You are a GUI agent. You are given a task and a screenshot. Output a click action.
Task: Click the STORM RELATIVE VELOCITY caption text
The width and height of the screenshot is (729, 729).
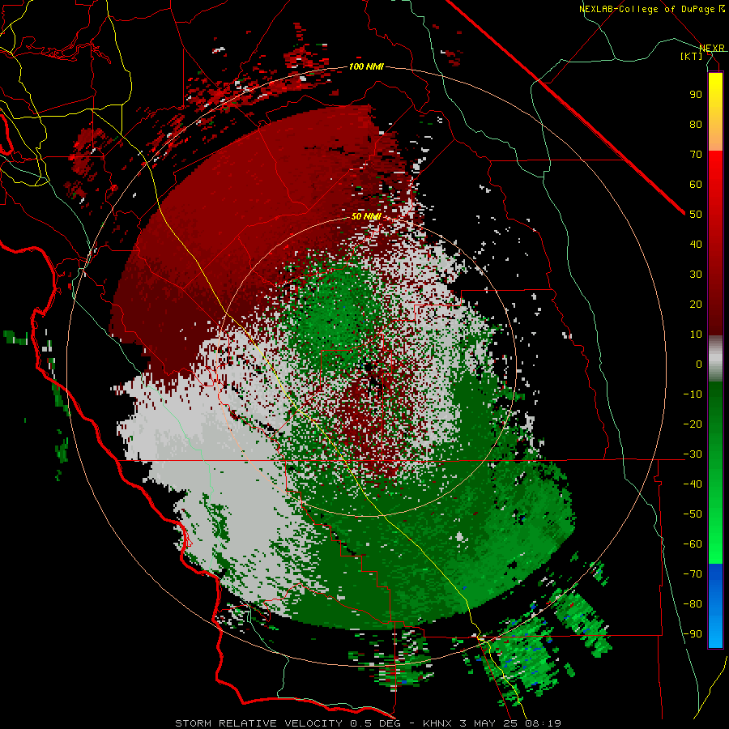click(258, 723)
